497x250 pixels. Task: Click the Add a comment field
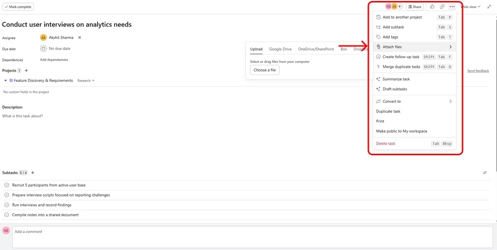[252, 237]
